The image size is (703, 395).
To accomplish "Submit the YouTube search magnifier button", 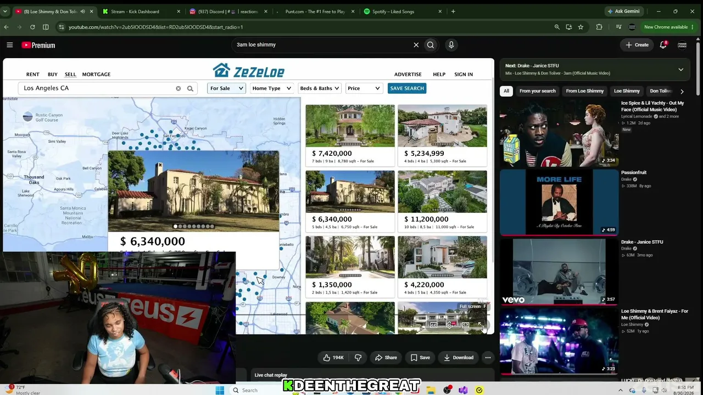I will tap(431, 45).
